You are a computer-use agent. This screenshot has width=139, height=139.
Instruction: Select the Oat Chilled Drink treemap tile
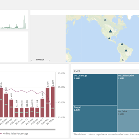(128, 92)
